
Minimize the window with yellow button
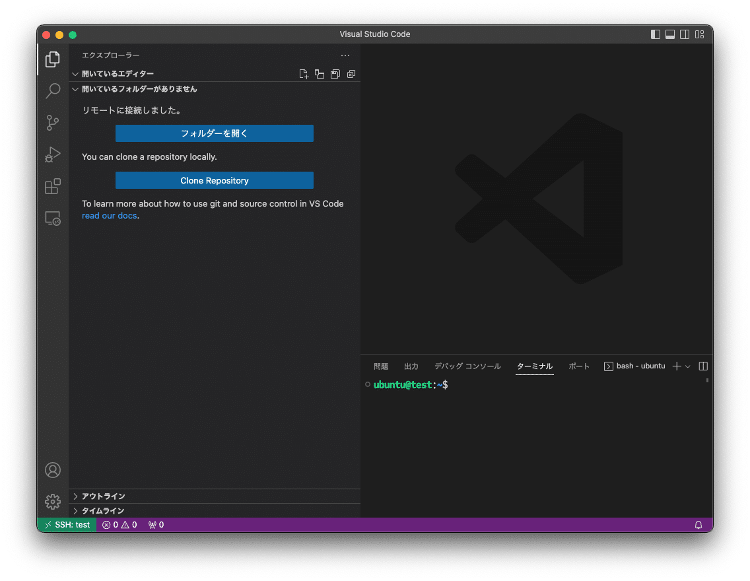click(x=59, y=35)
